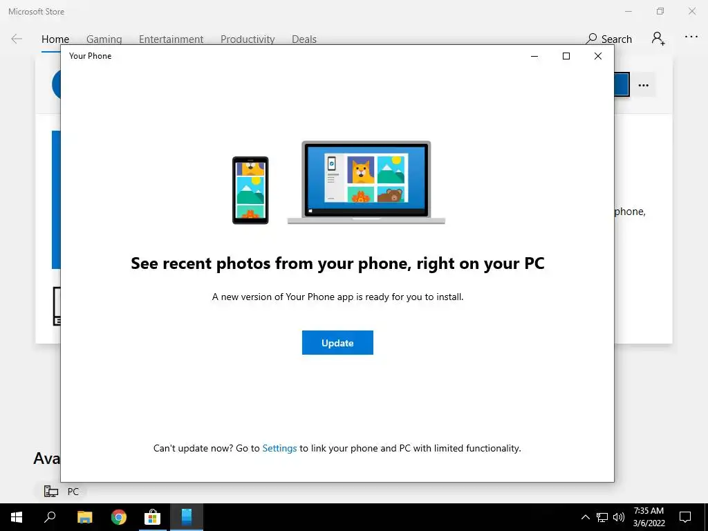Open network status tray icon
Viewport: 708px width, 531px height.
click(x=602, y=517)
